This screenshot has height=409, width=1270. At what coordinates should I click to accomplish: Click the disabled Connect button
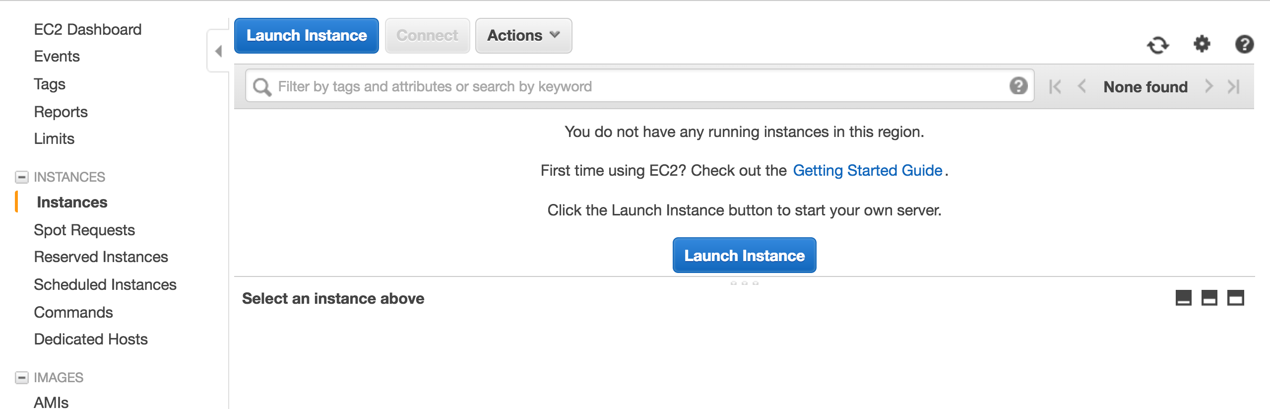pyautogui.click(x=427, y=36)
